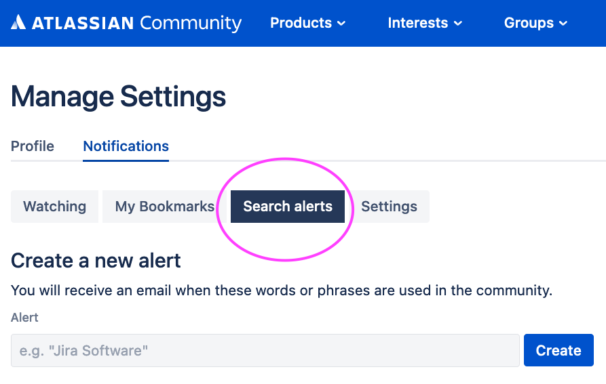
Task: Click the small Alert field label
Action: 24,318
